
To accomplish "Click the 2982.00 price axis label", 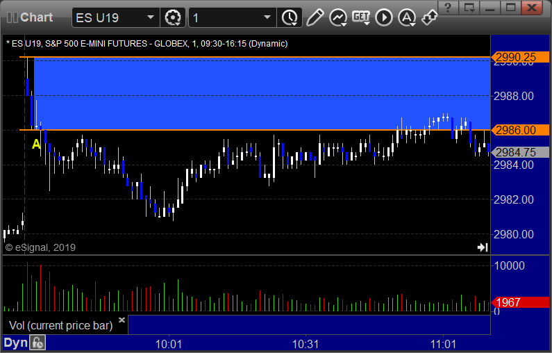I will point(514,199).
